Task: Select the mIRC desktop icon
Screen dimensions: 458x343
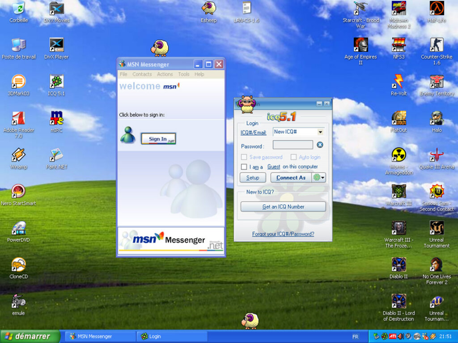Action: click(57, 122)
